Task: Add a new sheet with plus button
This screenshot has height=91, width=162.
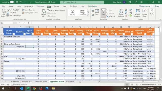Action: pos(80,82)
